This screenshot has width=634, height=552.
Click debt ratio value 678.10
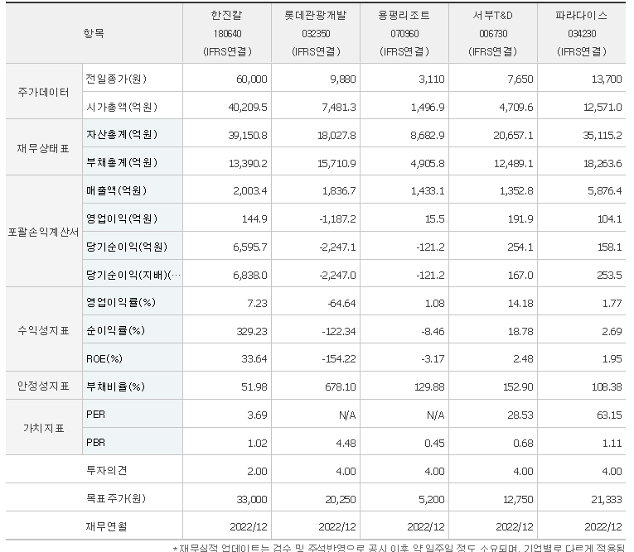341,387
